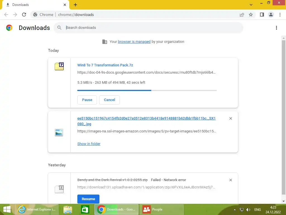Image resolution: width=286 pixels, height=215 pixels.
Task: Share this page via the share icon
Action: 242,15
